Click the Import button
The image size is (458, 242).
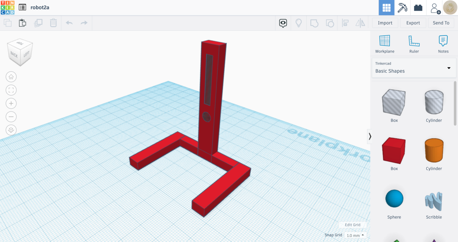385,23
